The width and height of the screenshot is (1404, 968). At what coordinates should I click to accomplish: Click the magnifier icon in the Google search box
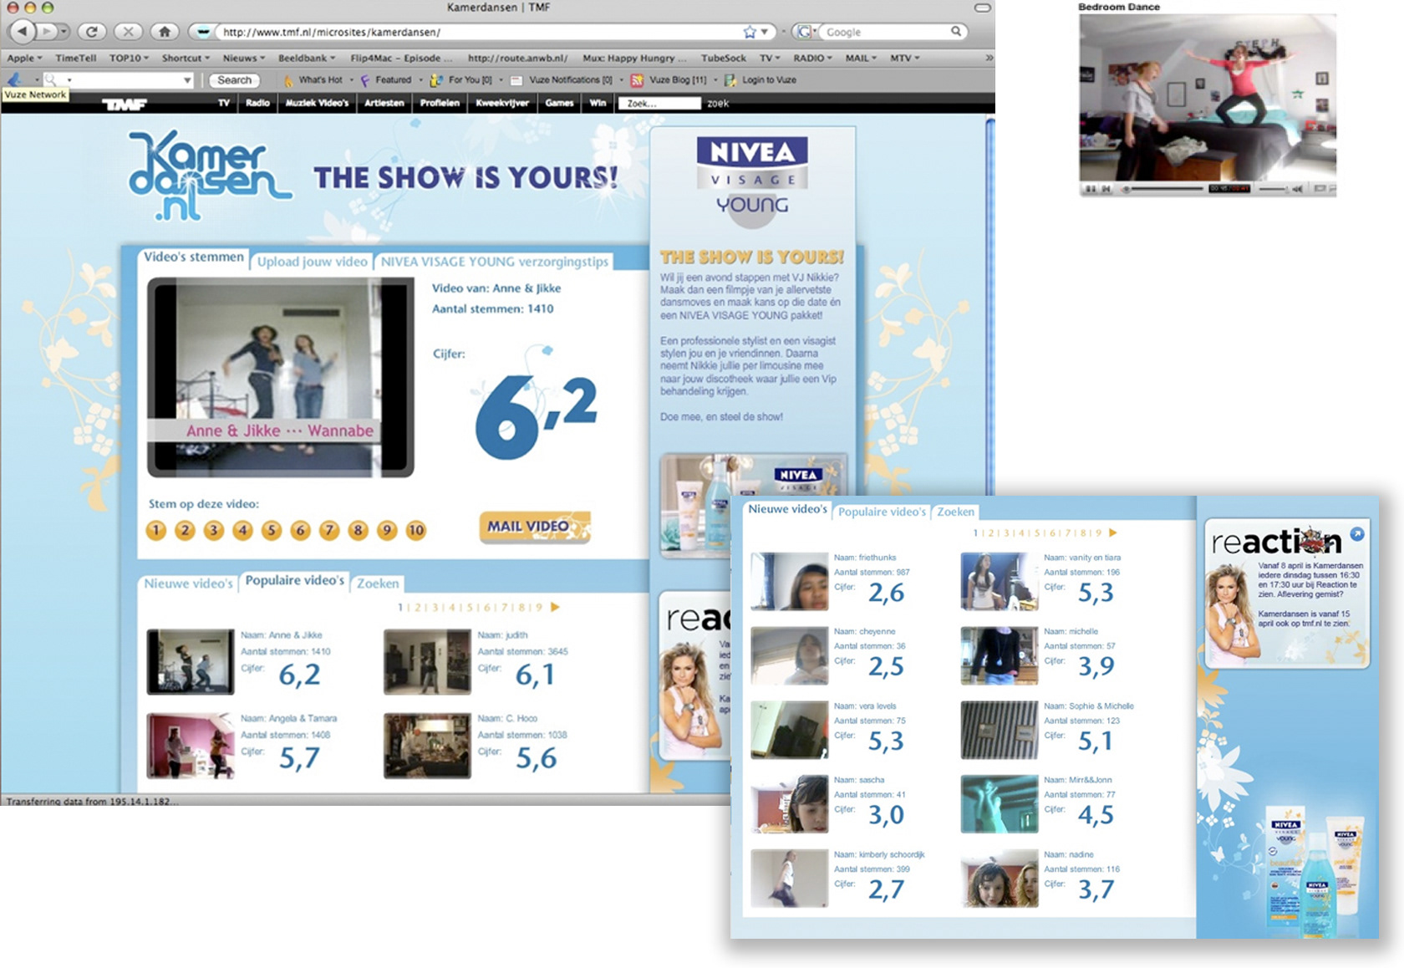tap(956, 31)
